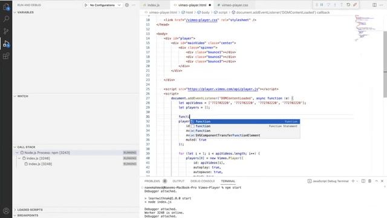The width and height of the screenshot is (387, 218).
Task: Open the DEBUG CONSOLE panel tab
Action: 203,181
